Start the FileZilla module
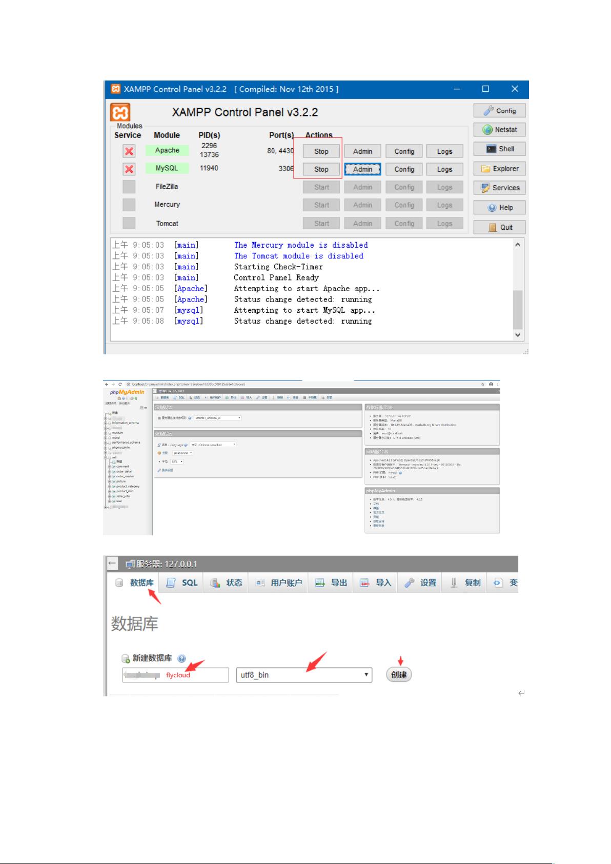The width and height of the screenshot is (611, 864). pyautogui.click(x=321, y=187)
